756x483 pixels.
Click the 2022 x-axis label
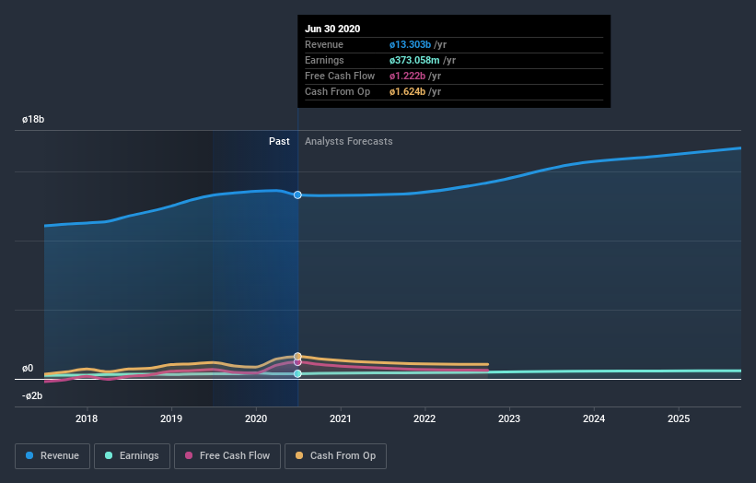(x=425, y=418)
